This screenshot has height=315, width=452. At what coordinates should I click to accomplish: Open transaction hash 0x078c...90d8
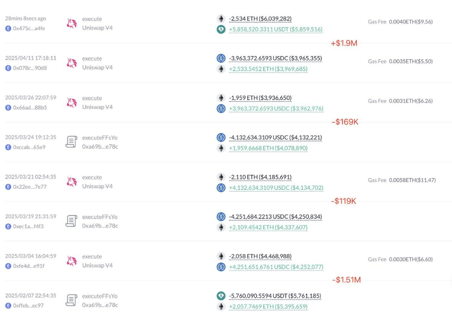30,68
